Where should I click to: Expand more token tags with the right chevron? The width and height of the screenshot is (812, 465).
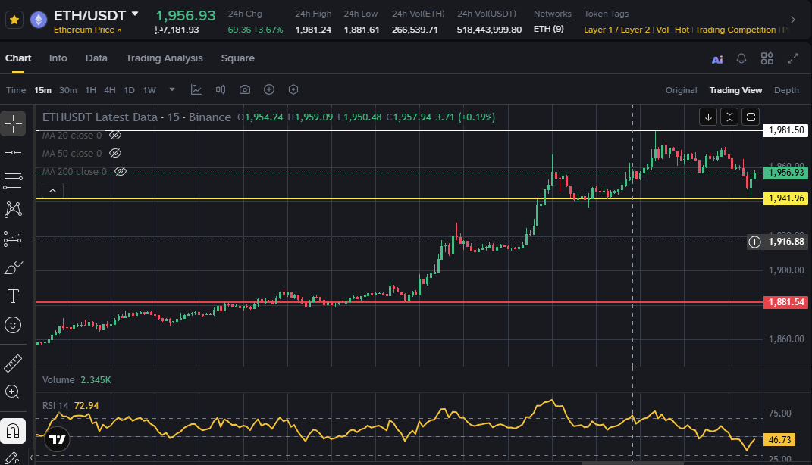pos(792,20)
